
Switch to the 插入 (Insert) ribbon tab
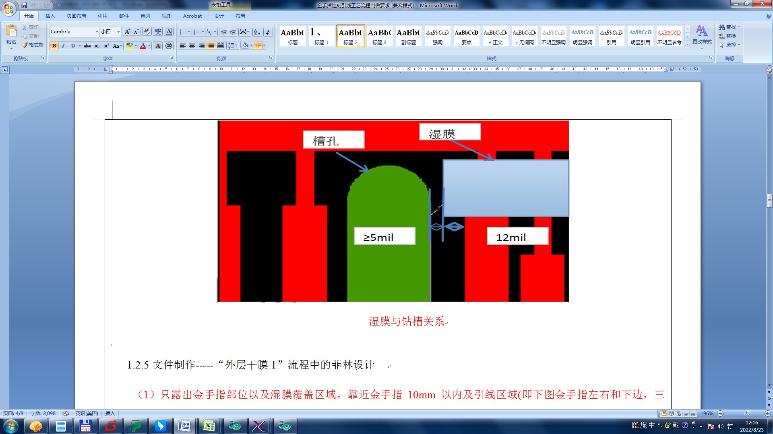[50, 16]
